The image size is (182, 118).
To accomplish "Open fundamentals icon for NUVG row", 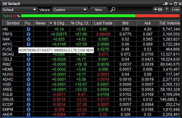I will [x=28, y=74].
